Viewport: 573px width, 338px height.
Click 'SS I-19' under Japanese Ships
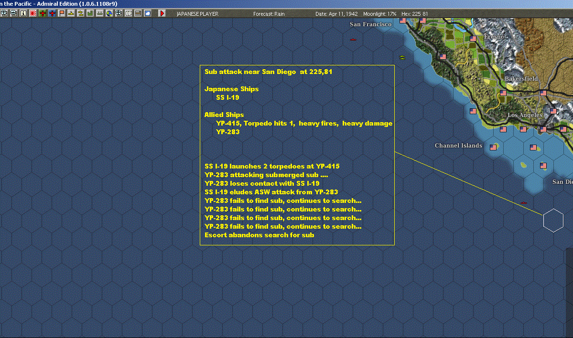(x=227, y=97)
